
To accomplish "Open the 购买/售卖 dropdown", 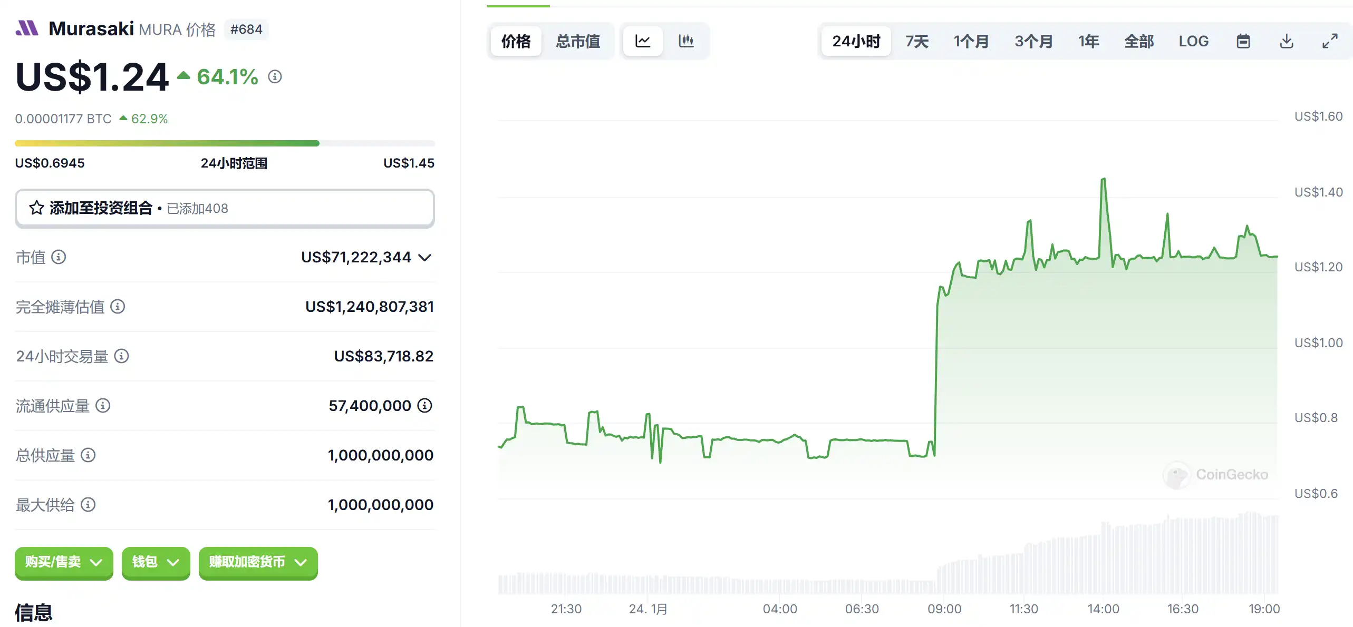I will 64,562.
